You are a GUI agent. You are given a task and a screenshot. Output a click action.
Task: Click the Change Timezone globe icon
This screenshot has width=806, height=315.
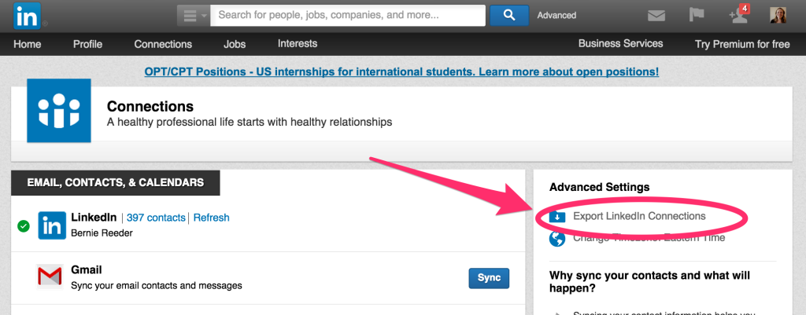(557, 238)
